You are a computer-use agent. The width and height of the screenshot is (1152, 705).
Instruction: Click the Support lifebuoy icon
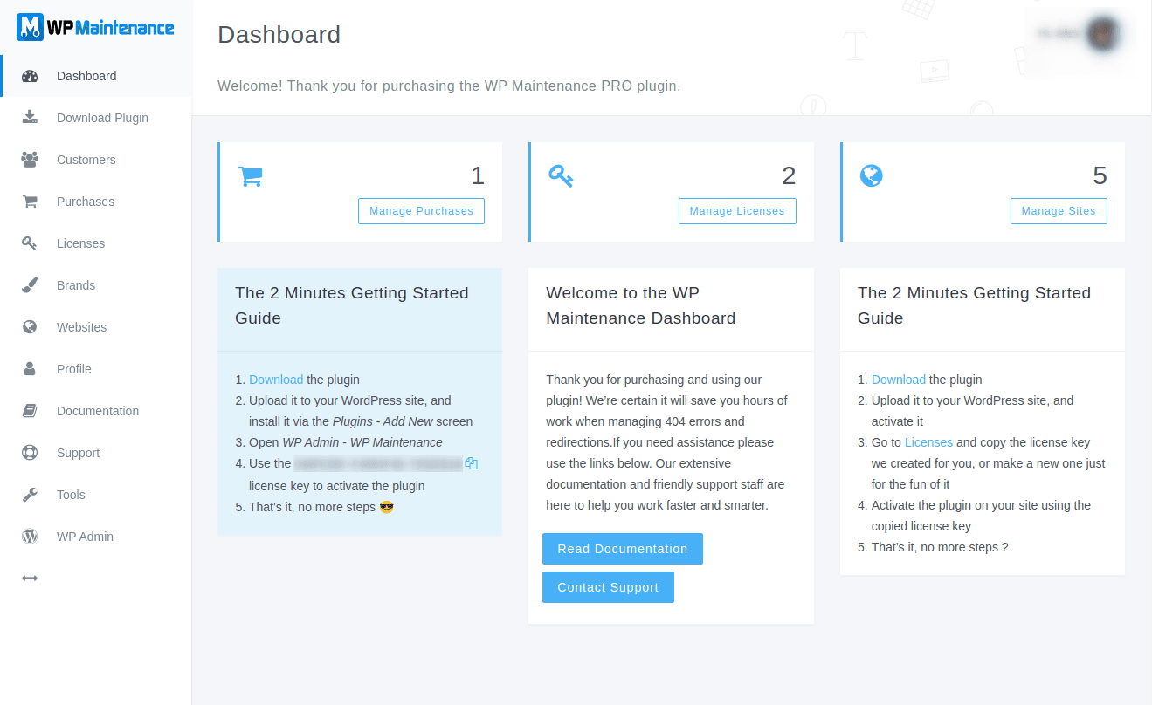pos(30,453)
